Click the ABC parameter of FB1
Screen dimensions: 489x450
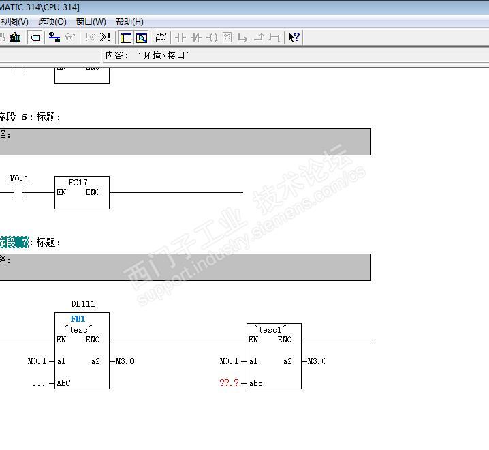coord(63,383)
